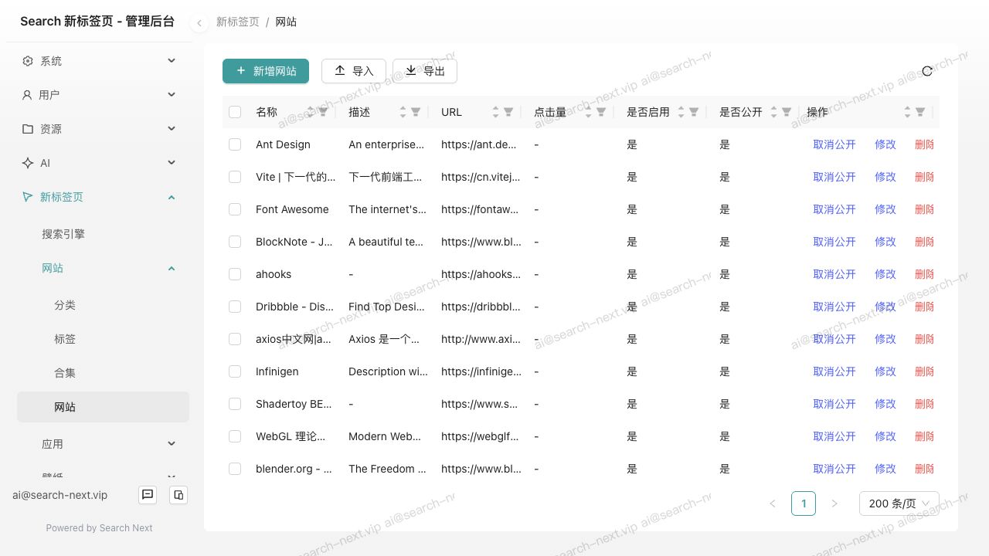Select the Ant Design row checkbox

235,144
